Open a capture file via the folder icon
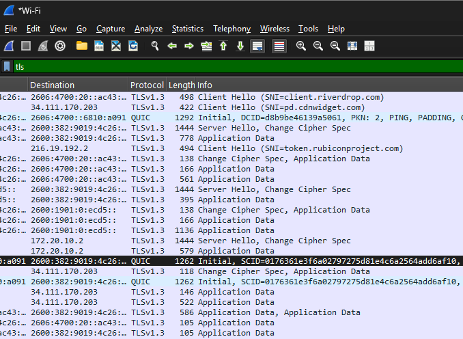This screenshot has height=339, width=463. [x=82, y=46]
